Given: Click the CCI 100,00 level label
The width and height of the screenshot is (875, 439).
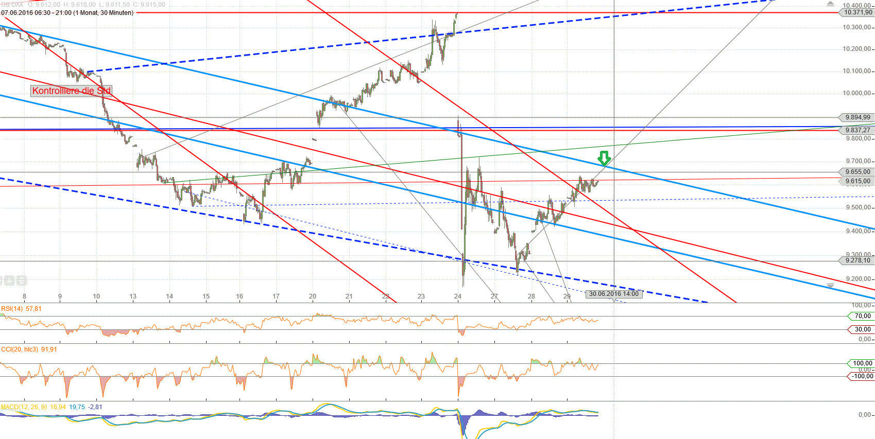Looking at the screenshot, I should click(x=861, y=363).
